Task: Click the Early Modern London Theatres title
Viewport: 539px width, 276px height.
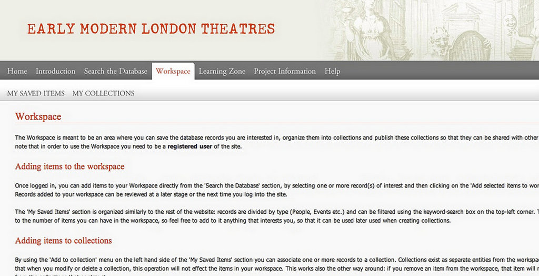Action: point(151,29)
